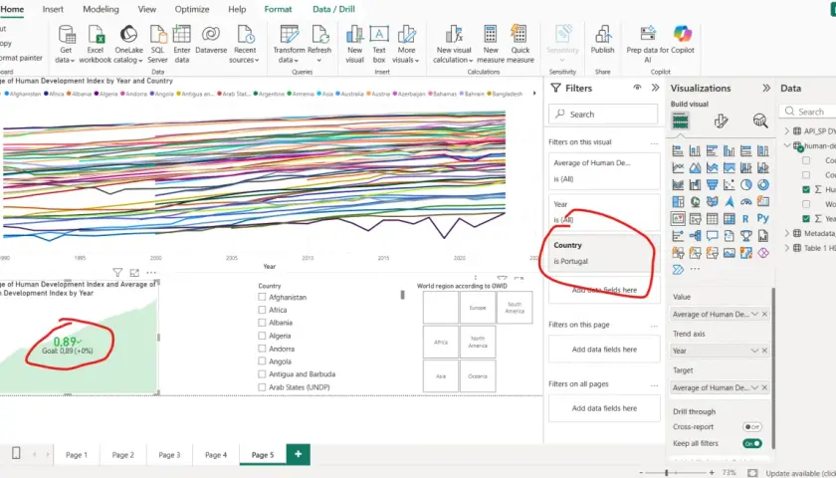Insert a New visual
836x478 pixels.
(x=354, y=45)
